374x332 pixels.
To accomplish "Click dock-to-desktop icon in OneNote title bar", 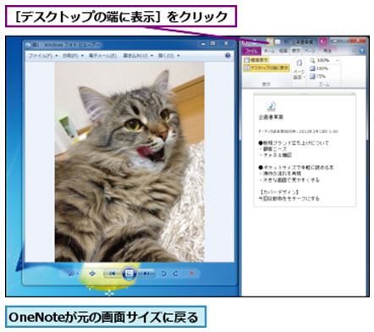I will [x=270, y=41].
